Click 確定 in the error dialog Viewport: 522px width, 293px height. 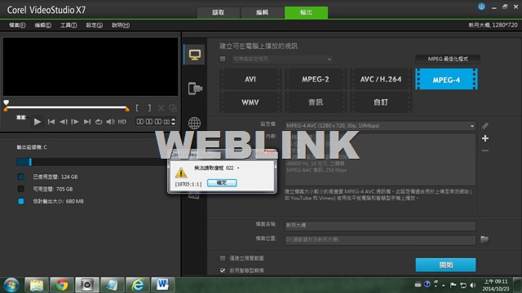(222, 182)
